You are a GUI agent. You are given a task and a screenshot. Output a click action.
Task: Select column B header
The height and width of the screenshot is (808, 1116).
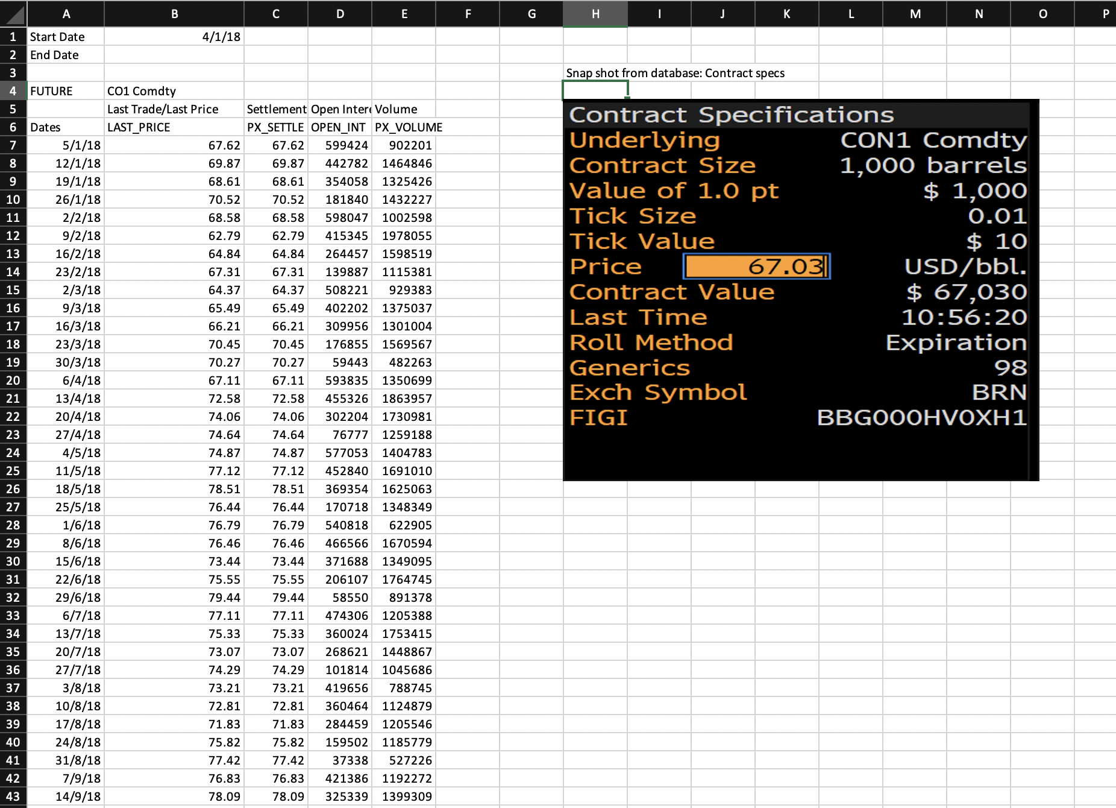point(174,13)
